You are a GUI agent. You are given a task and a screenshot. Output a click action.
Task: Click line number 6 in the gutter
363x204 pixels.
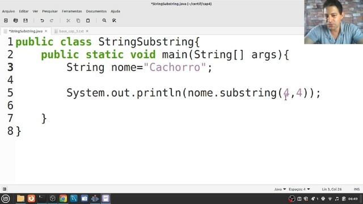point(10,106)
